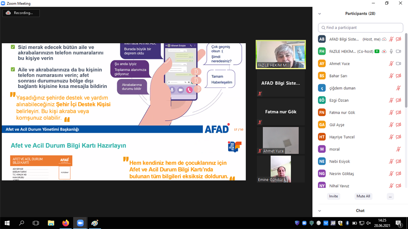Toggle çiğdem duman's muted microphone icon
408x229 pixels.
pos(398,88)
